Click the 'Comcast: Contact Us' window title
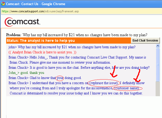Screen dimensions: 162x118 35,4
